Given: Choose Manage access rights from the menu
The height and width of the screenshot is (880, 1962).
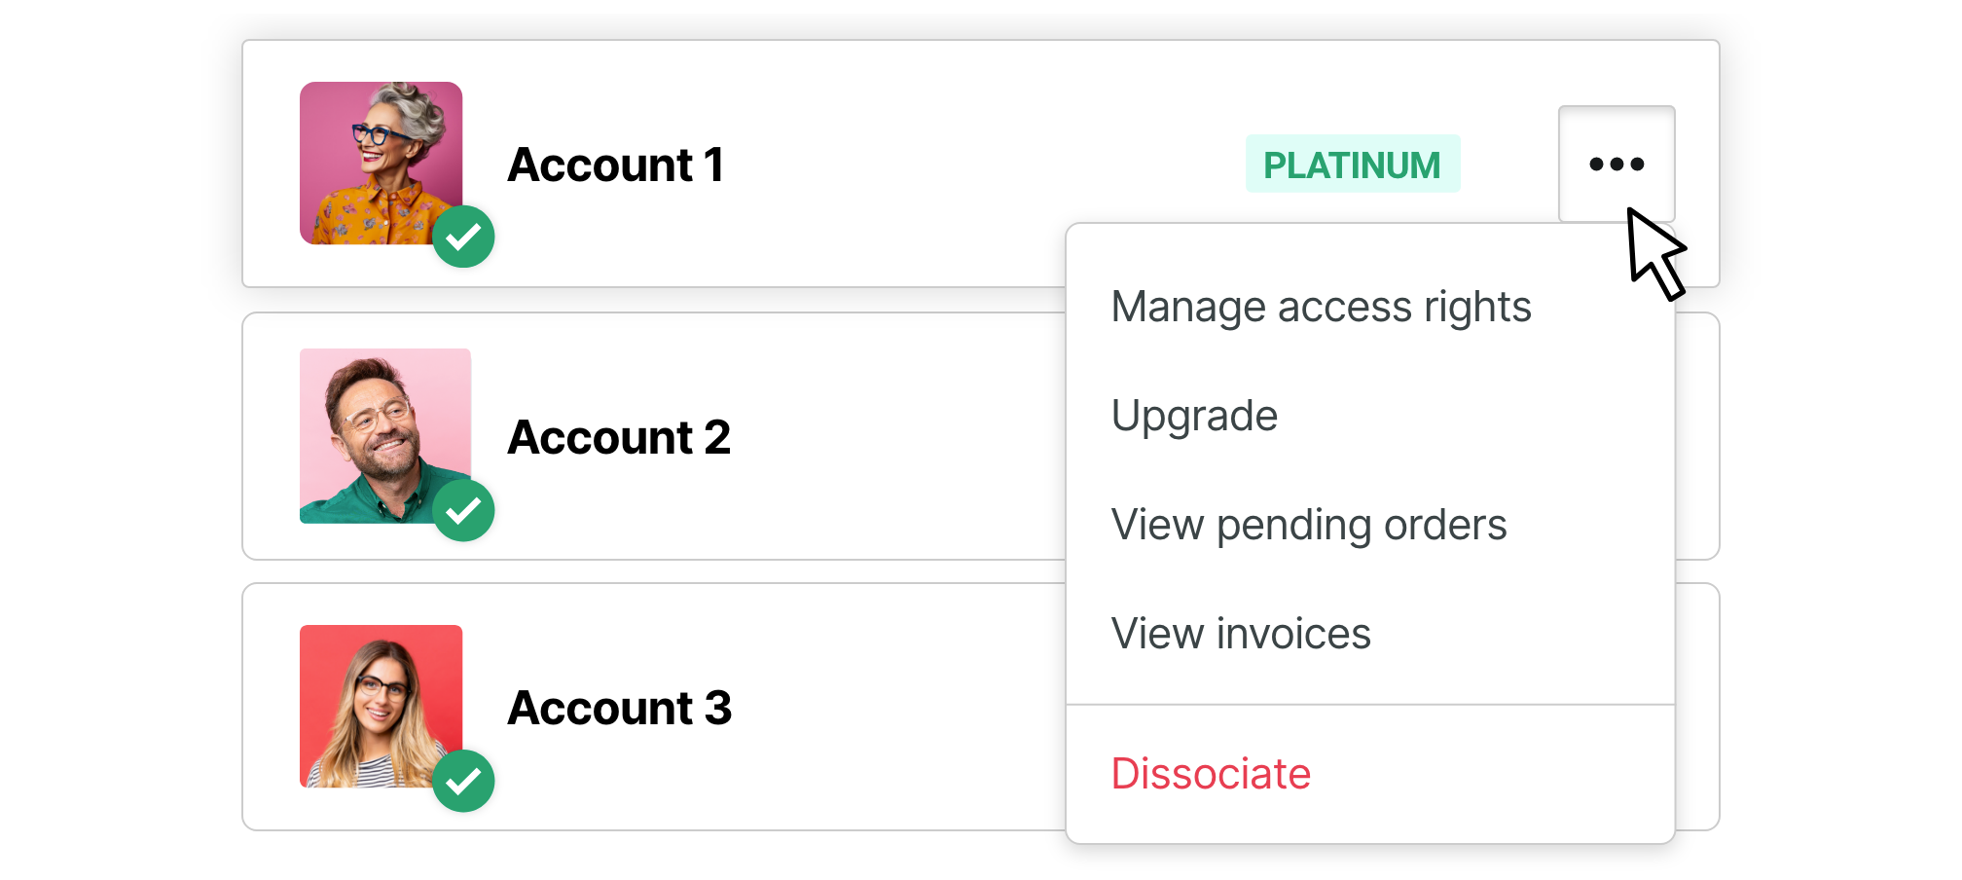Looking at the screenshot, I should (1322, 306).
